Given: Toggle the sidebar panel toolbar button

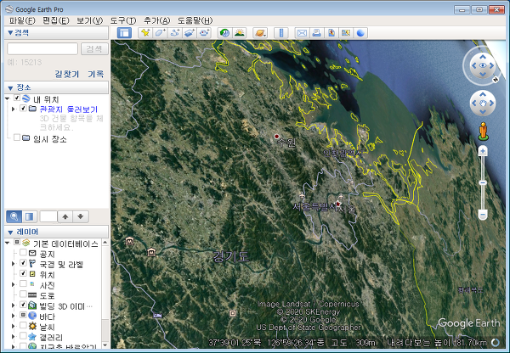Looking at the screenshot, I should [x=124, y=33].
